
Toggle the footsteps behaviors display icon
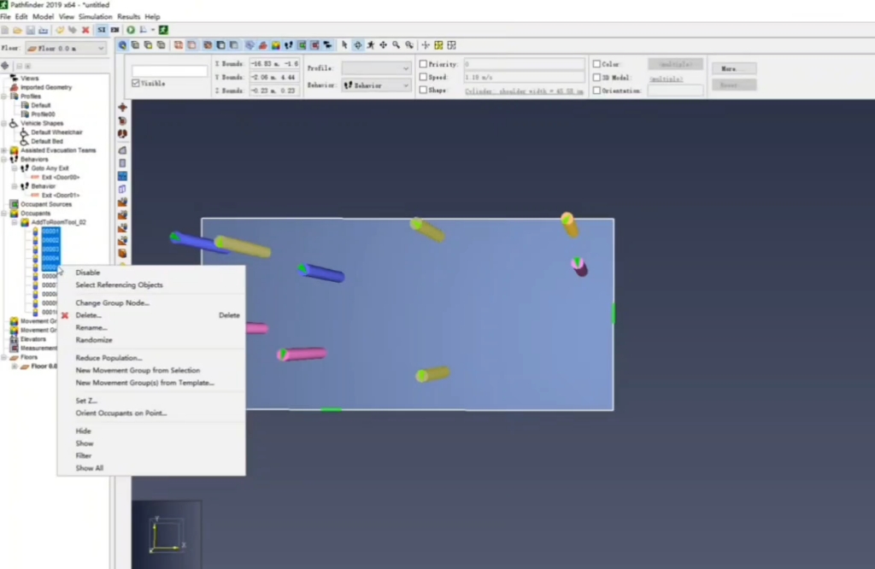[289, 45]
